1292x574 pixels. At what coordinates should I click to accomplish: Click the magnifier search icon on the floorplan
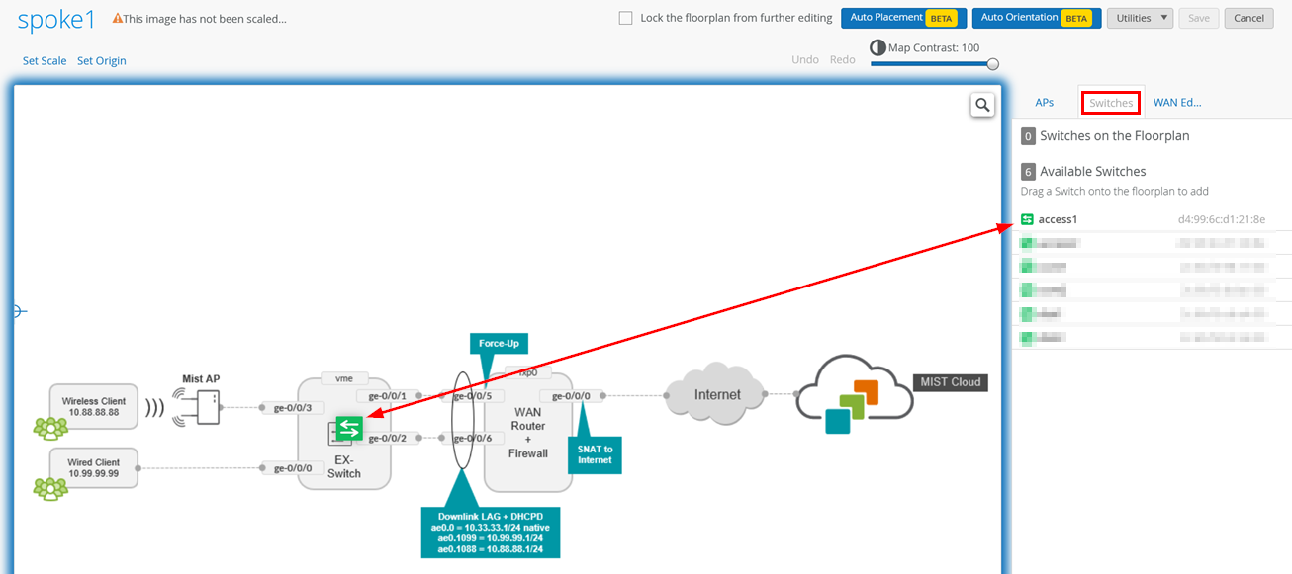coord(982,105)
